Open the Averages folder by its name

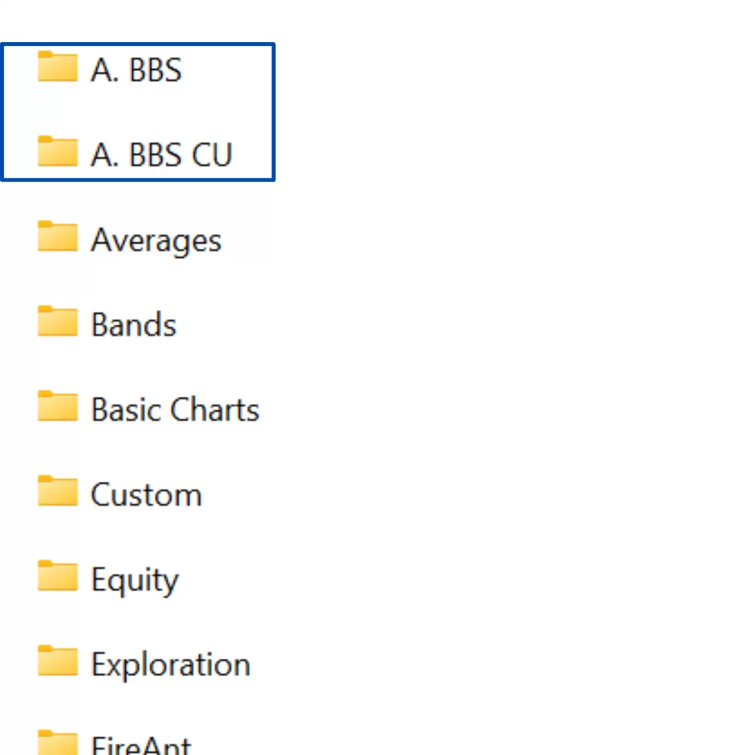click(x=156, y=241)
